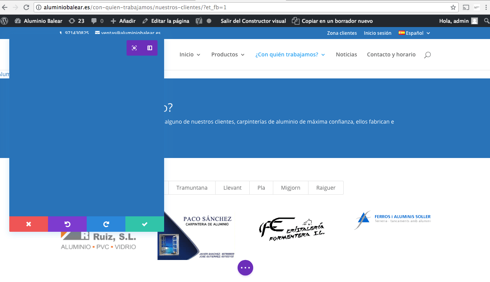490x282 pixels.
Task: Open the Aluminio Balear dashboard link
Action: (38, 21)
